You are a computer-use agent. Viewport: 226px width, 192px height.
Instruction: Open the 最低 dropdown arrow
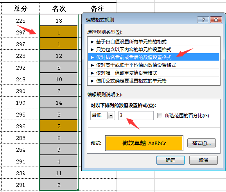tap(111, 116)
